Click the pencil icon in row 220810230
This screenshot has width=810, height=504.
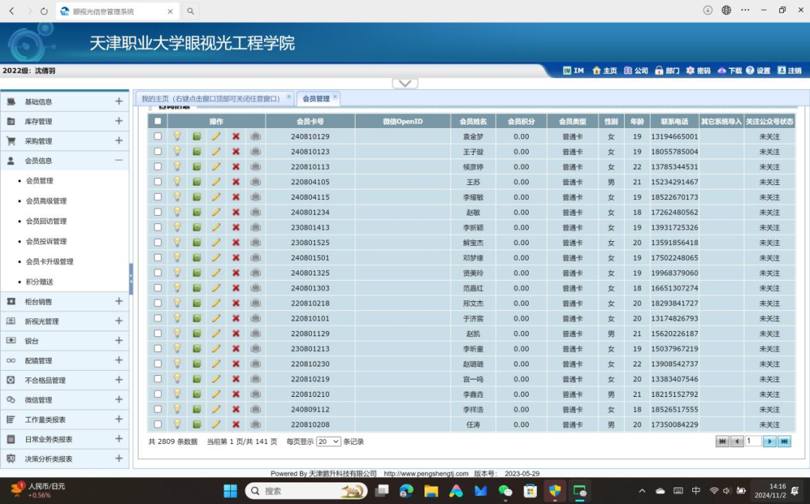tap(216, 364)
